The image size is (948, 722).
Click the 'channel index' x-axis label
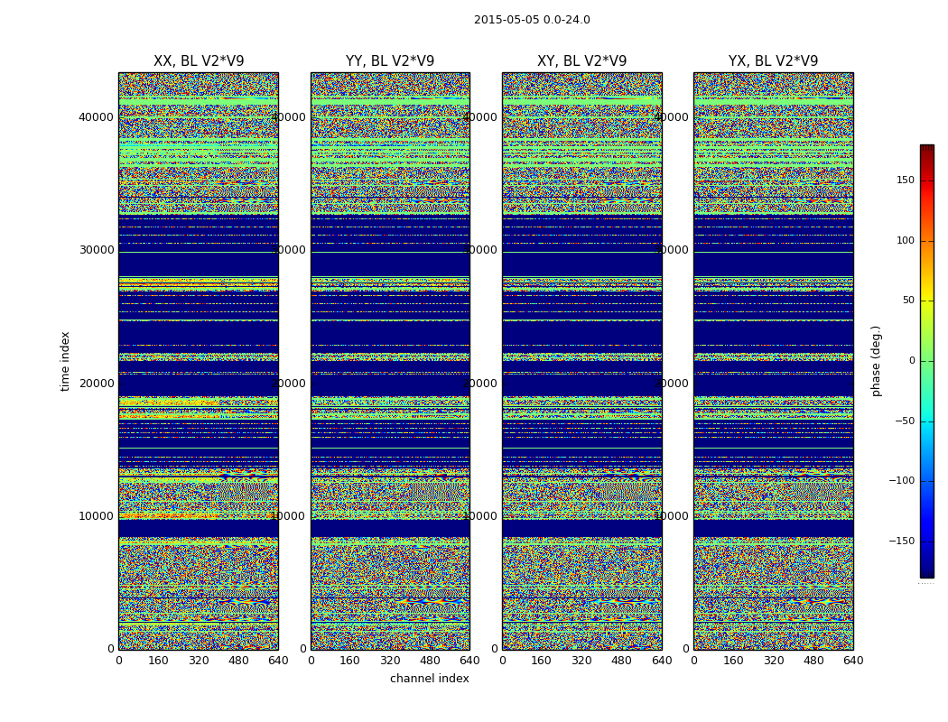click(x=429, y=679)
